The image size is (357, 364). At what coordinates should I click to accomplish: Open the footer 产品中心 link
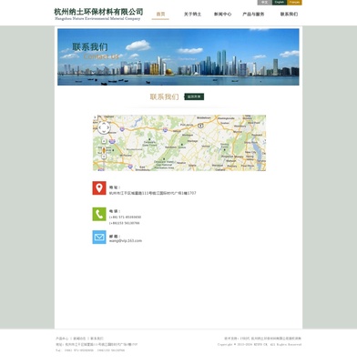(62, 339)
